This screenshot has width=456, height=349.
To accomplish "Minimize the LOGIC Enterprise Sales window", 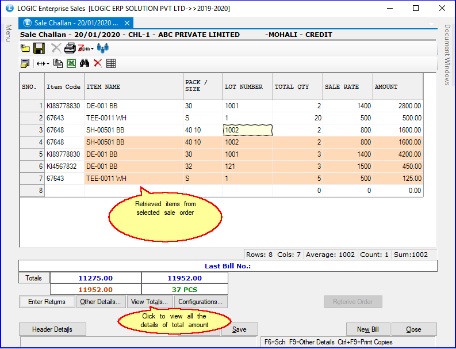I will click(390, 8).
